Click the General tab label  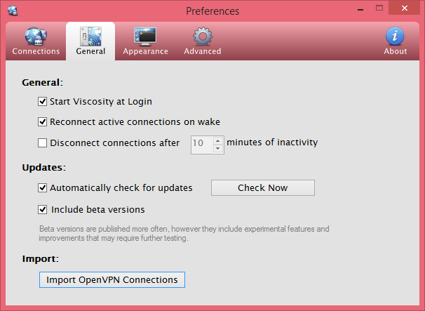[x=90, y=51]
